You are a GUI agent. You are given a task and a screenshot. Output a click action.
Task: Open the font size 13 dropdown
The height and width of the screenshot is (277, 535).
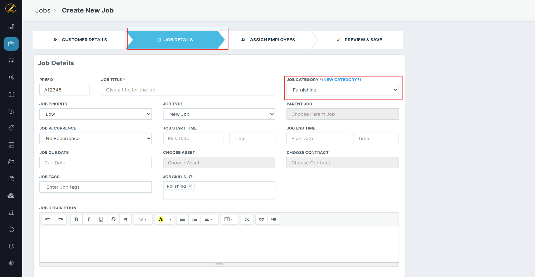click(x=143, y=219)
